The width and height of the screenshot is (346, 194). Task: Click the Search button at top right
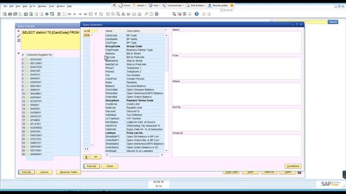pyautogui.click(x=333, y=22)
